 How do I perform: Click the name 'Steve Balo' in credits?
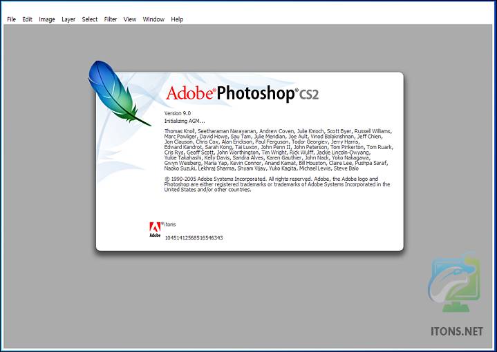[346, 168]
